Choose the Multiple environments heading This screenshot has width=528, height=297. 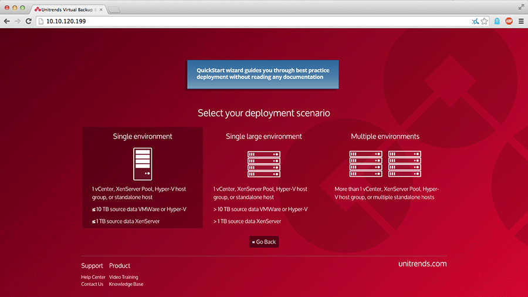(385, 136)
